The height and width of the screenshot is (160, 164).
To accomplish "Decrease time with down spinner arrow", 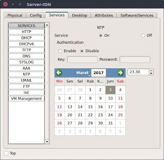I will pyautogui.click(x=151, y=74).
